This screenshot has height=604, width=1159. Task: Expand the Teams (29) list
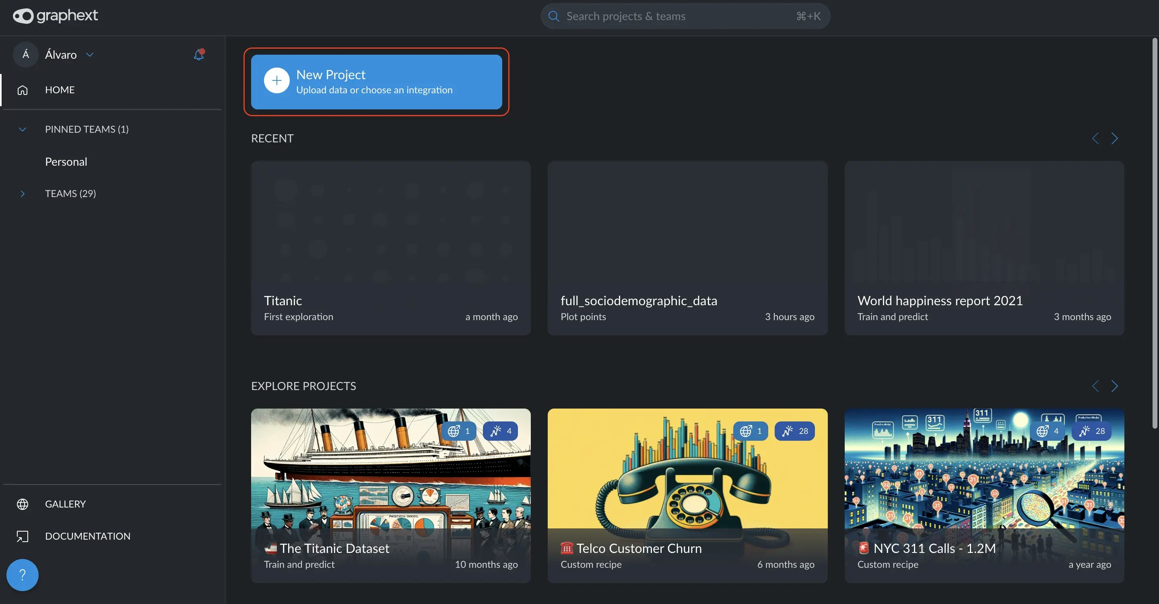tap(23, 193)
